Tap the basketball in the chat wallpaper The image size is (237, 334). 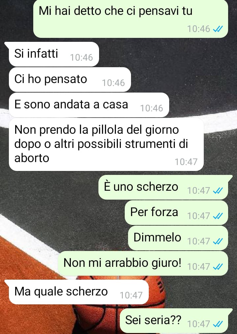point(119,305)
